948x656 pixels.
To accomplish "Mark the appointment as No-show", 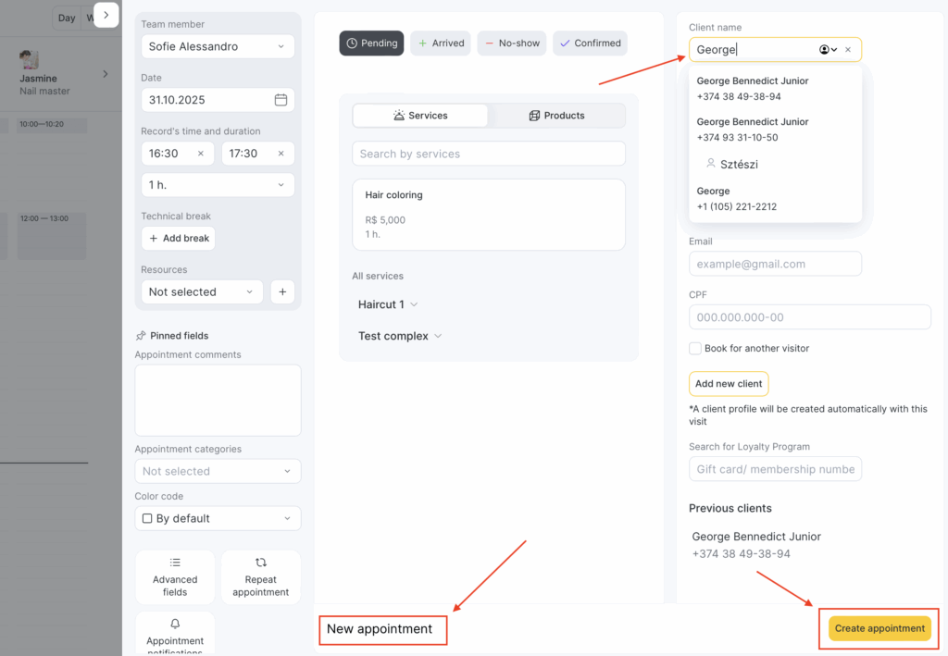I will pyautogui.click(x=512, y=43).
